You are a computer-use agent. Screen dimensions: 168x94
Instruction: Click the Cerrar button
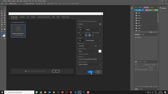[98, 72]
